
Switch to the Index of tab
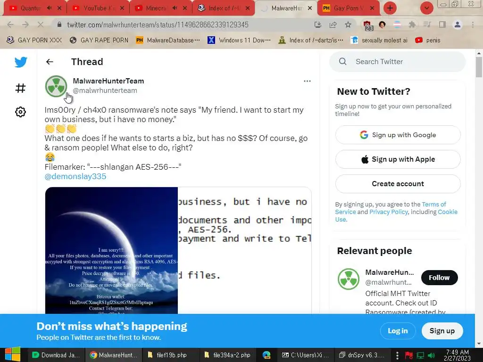[x=223, y=8]
